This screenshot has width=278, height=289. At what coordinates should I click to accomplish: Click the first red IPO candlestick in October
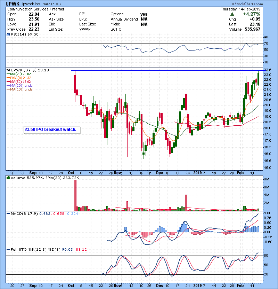pyautogui.click(x=75, y=84)
